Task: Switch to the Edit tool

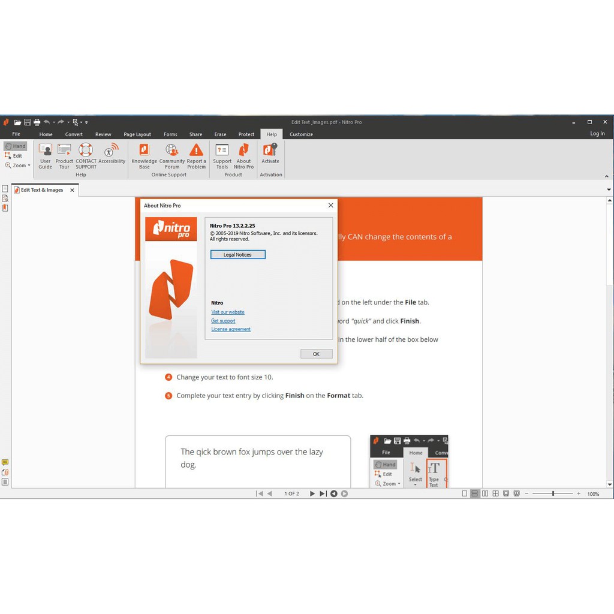Action: (14, 156)
